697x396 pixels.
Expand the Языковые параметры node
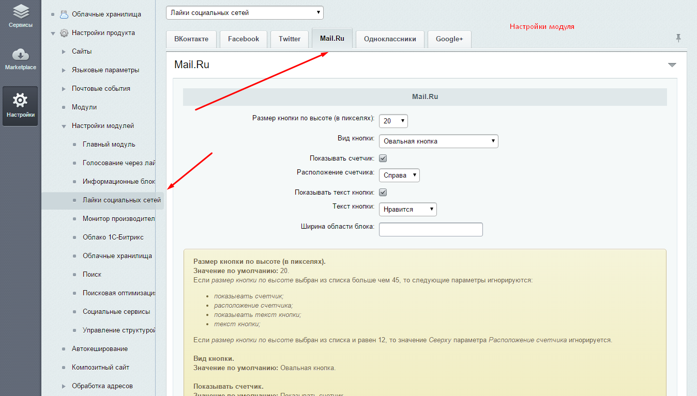[64, 70]
